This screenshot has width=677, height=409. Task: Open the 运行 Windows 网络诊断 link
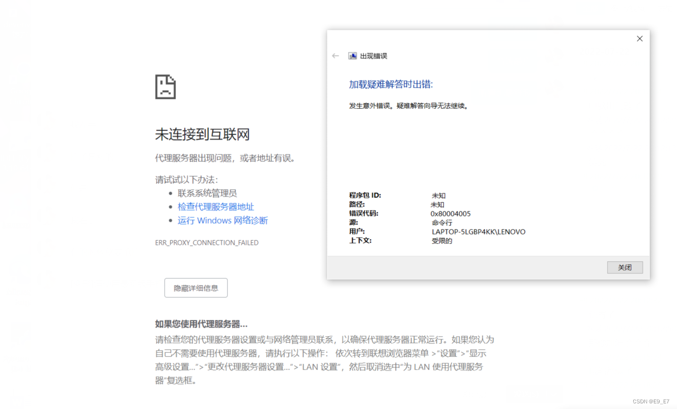[223, 220]
